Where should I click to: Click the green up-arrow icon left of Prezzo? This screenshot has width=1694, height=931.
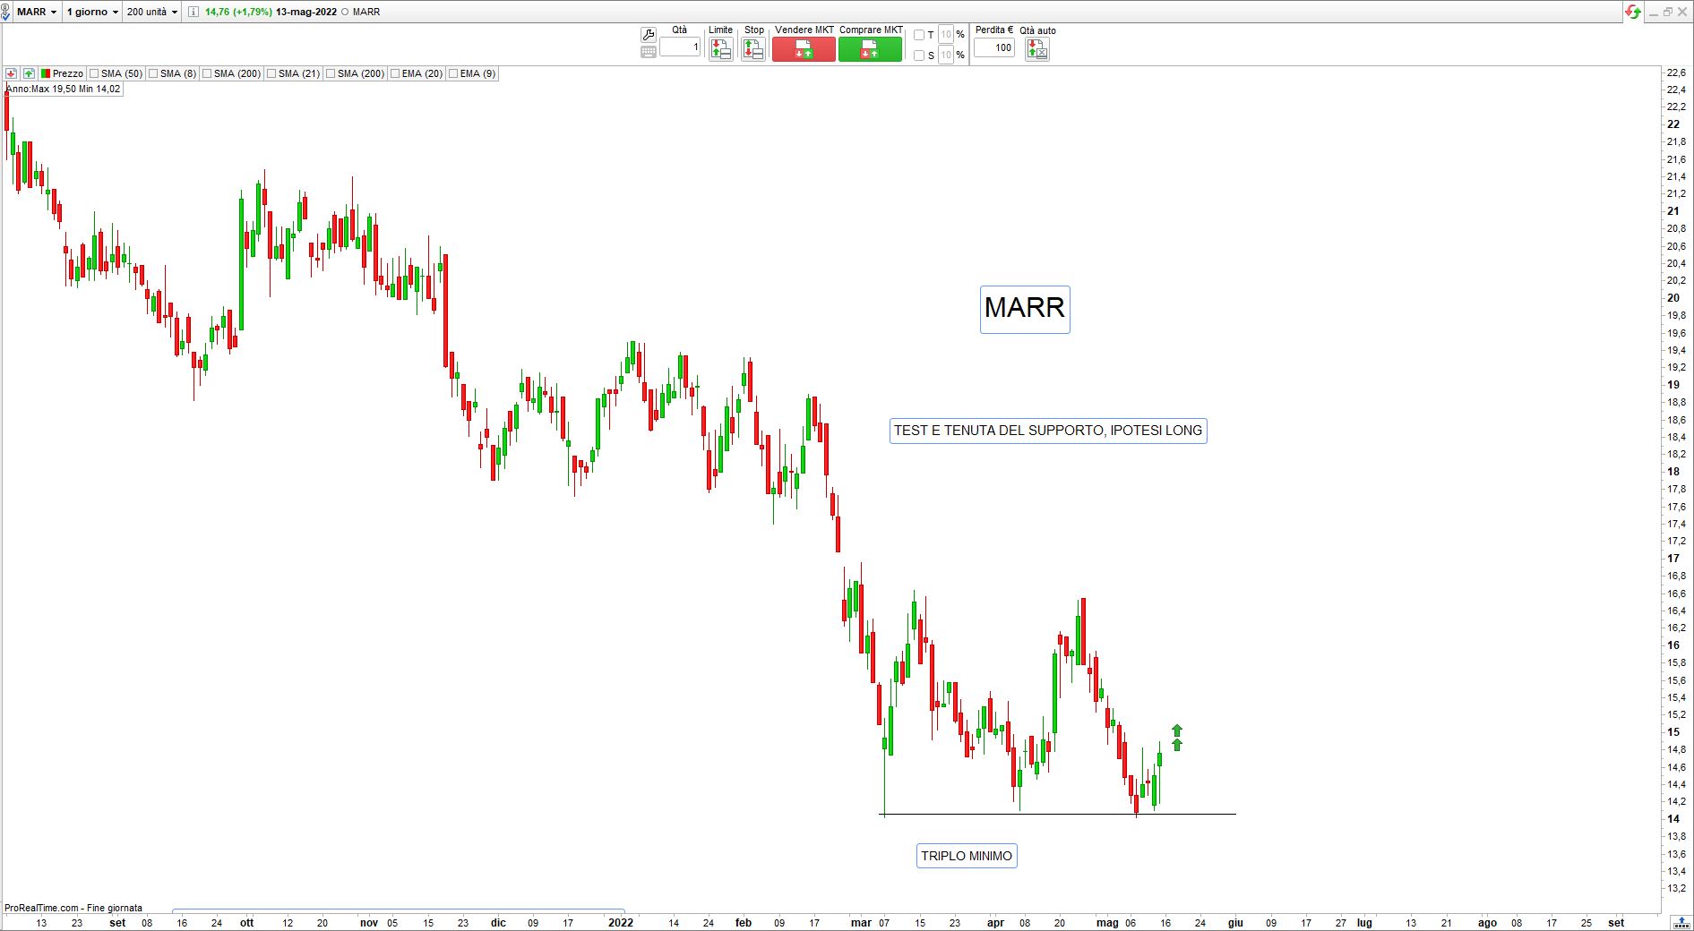[x=29, y=73]
